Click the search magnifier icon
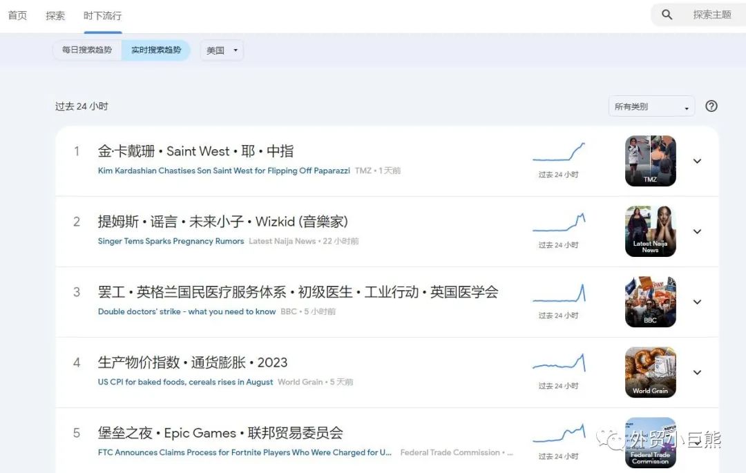 666,14
